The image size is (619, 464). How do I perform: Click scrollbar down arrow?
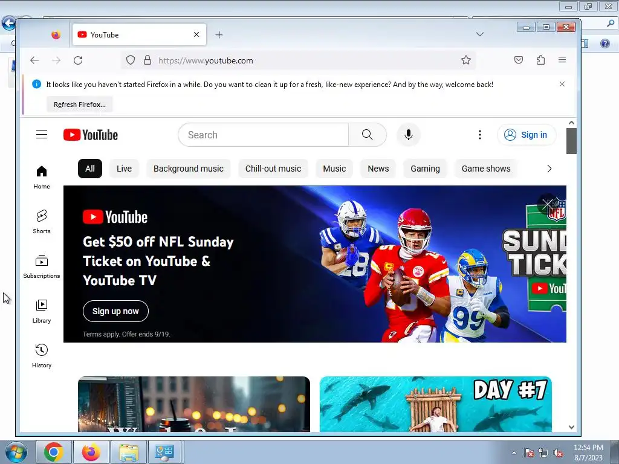571,427
